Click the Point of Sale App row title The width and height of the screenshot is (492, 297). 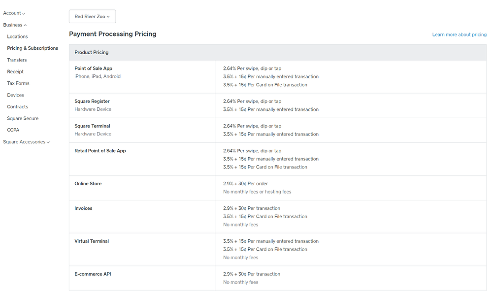93,68
